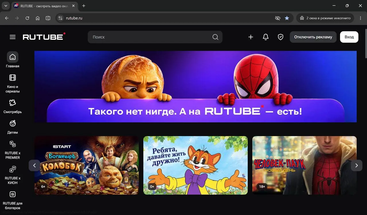Show next carousel videos with right arrow
The width and height of the screenshot is (367, 215).
click(x=357, y=165)
